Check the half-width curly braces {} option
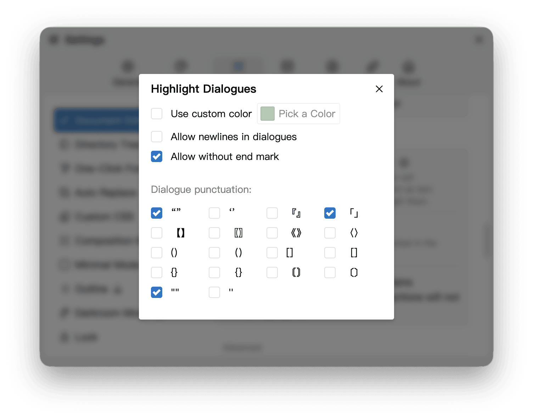The image size is (533, 419). (157, 272)
